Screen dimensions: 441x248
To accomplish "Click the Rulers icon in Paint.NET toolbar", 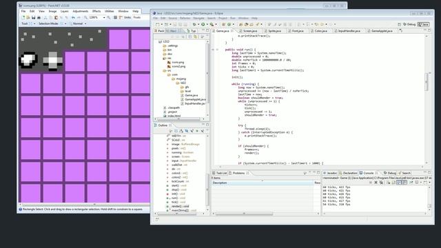I will [121, 17].
